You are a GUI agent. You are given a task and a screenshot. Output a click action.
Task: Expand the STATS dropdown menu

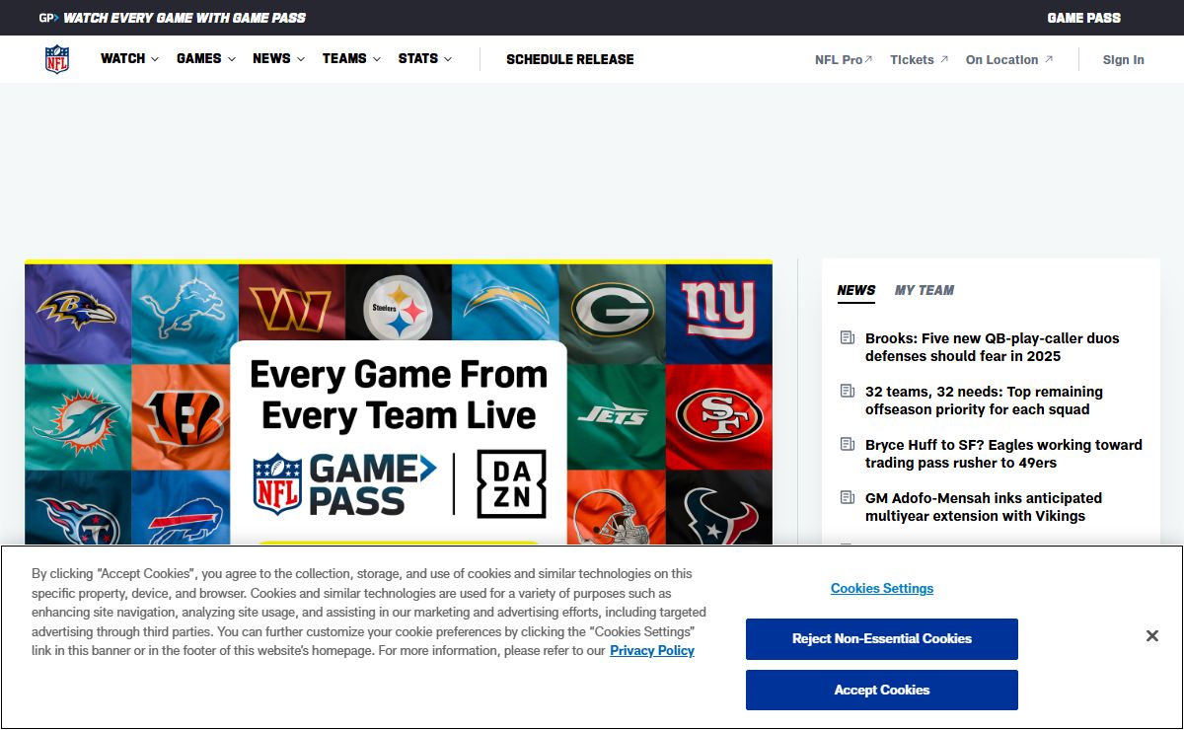pos(425,59)
